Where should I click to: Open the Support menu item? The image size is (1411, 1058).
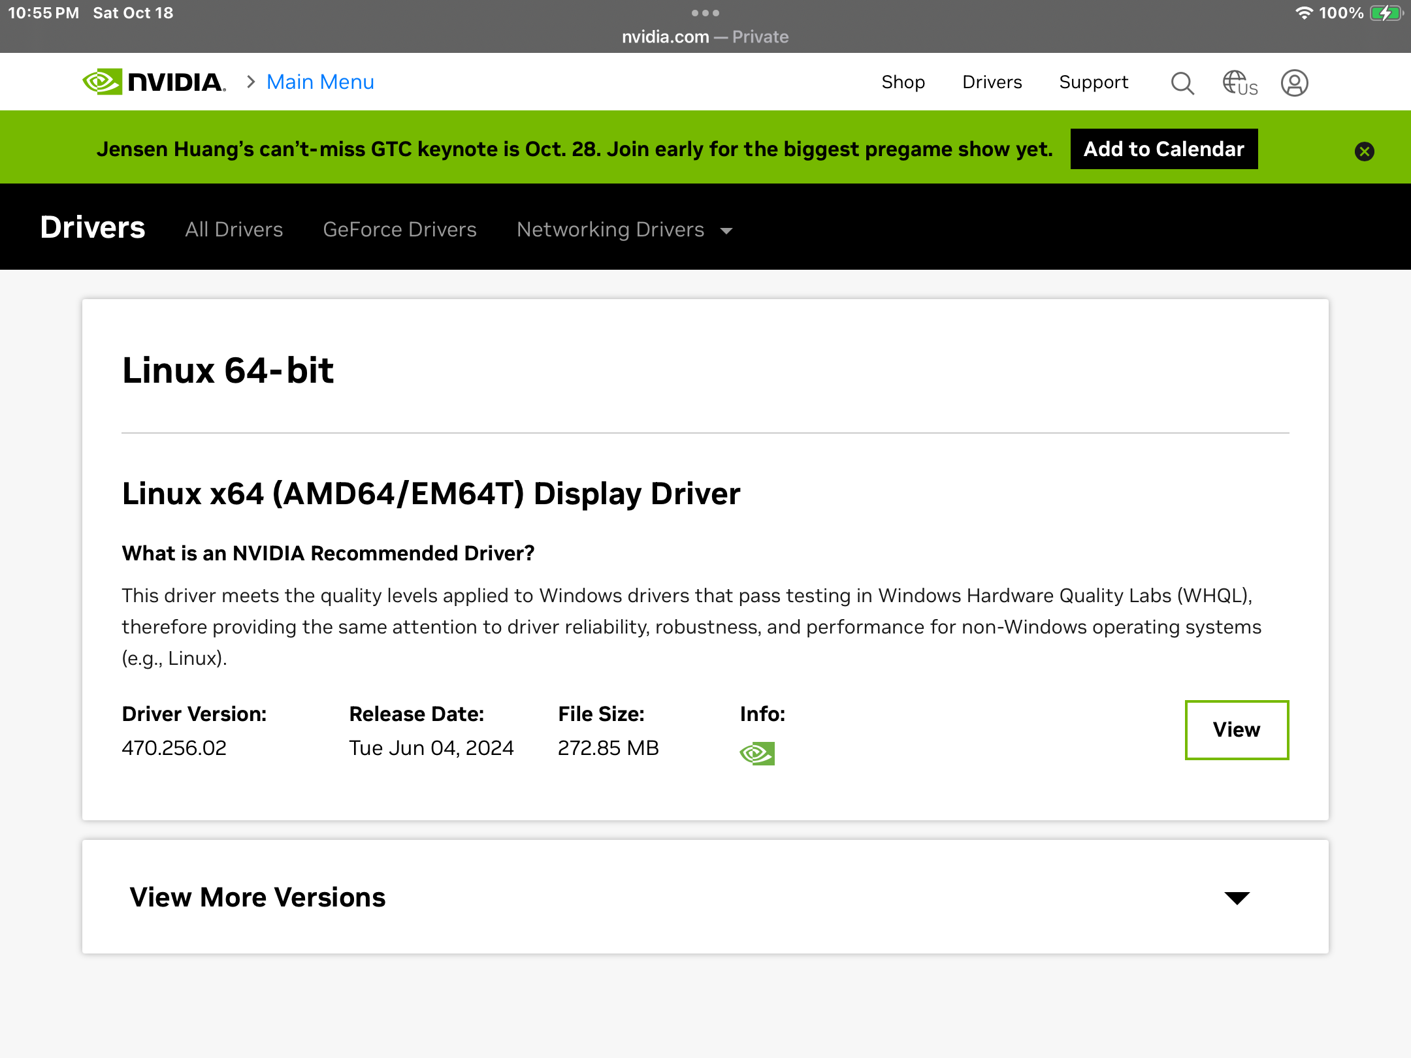[1094, 82]
